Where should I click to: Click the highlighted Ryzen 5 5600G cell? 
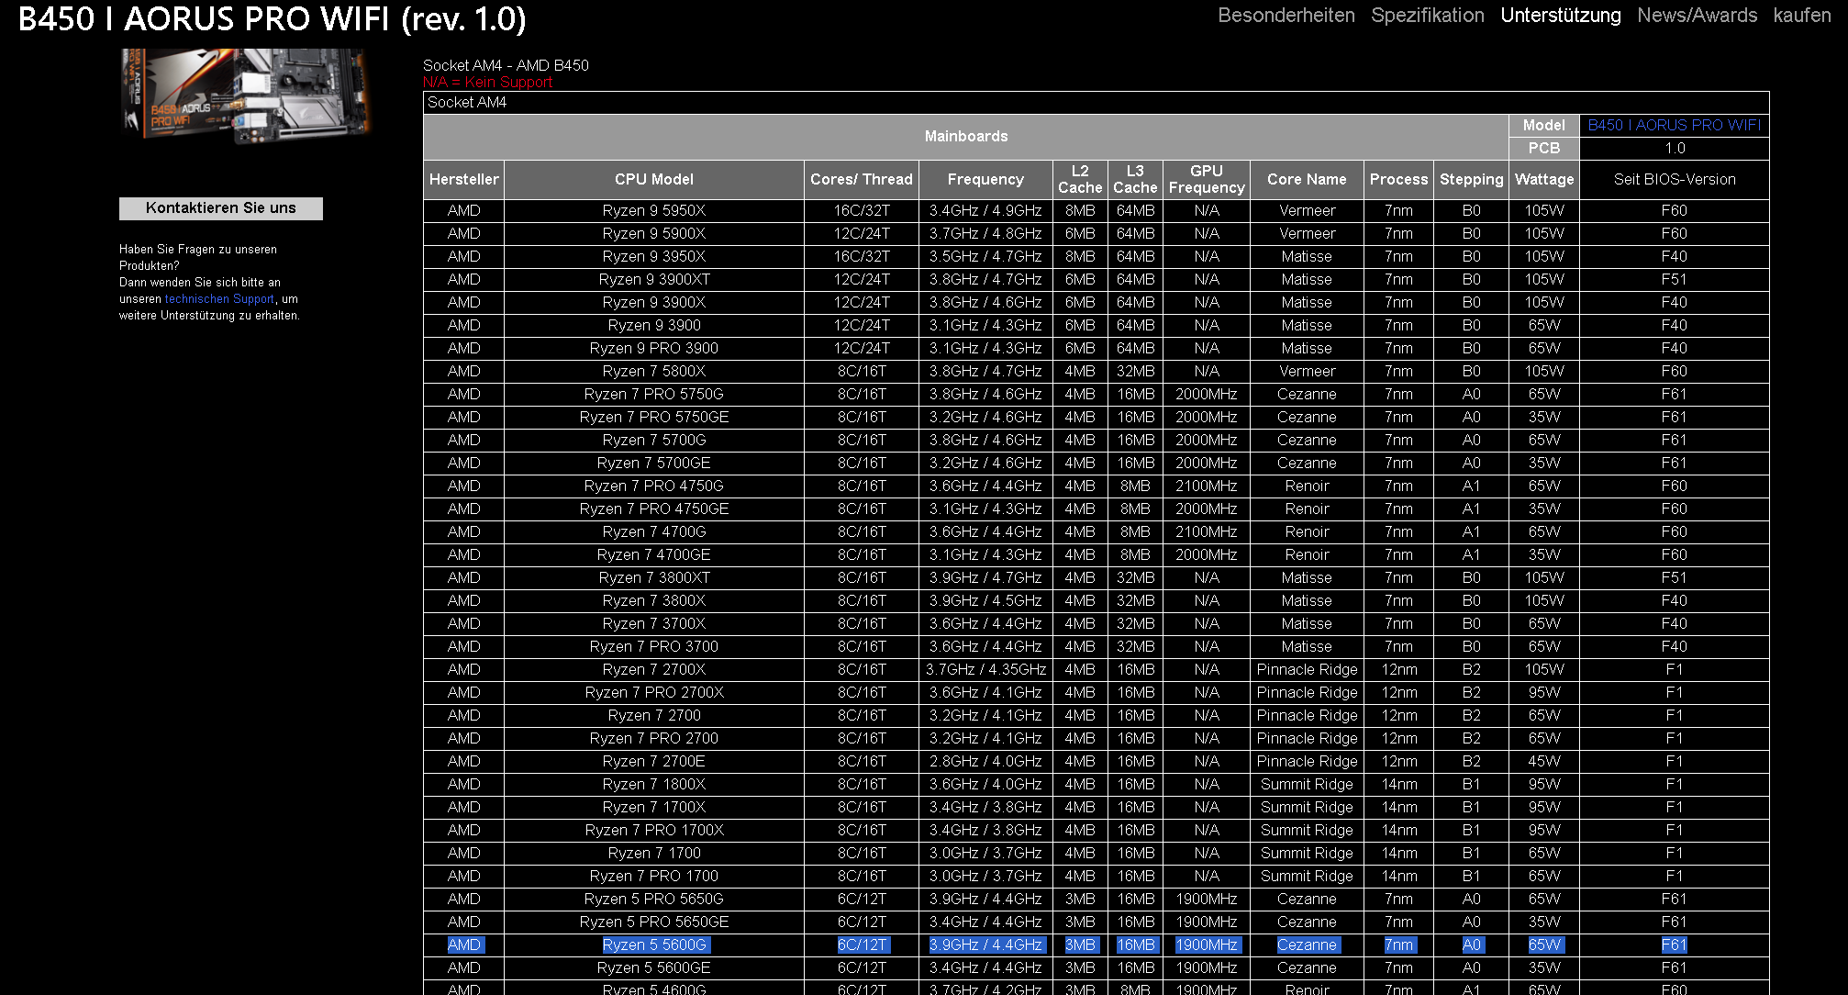click(653, 945)
